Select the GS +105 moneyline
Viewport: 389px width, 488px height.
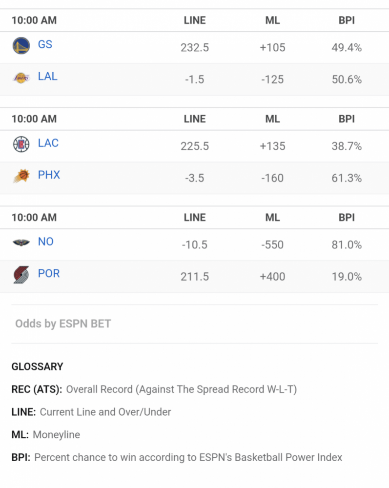272,48
